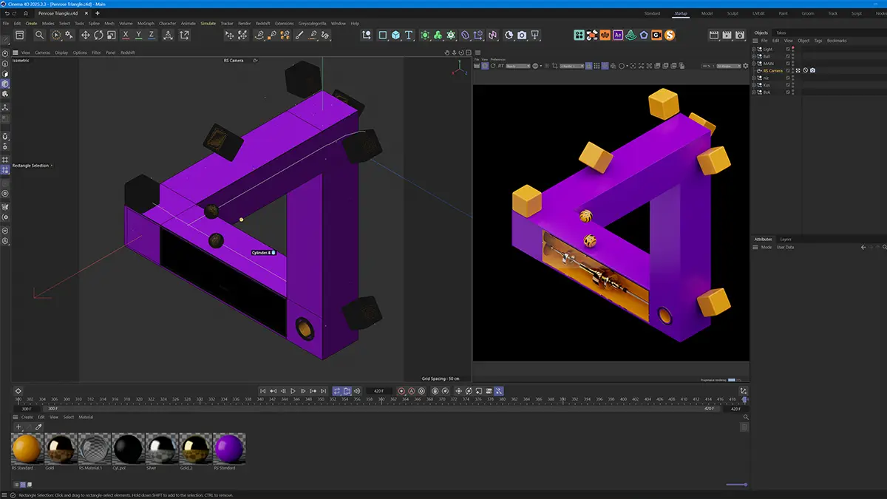Switch to the Sculpt layout tab

pos(732,13)
